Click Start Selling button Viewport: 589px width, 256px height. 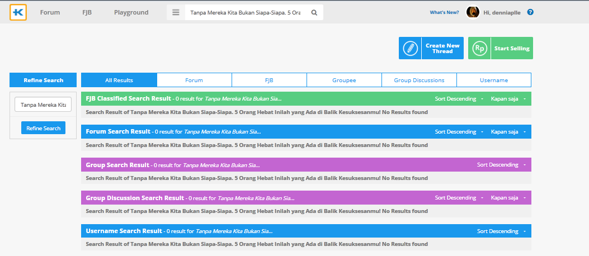click(x=501, y=48)
